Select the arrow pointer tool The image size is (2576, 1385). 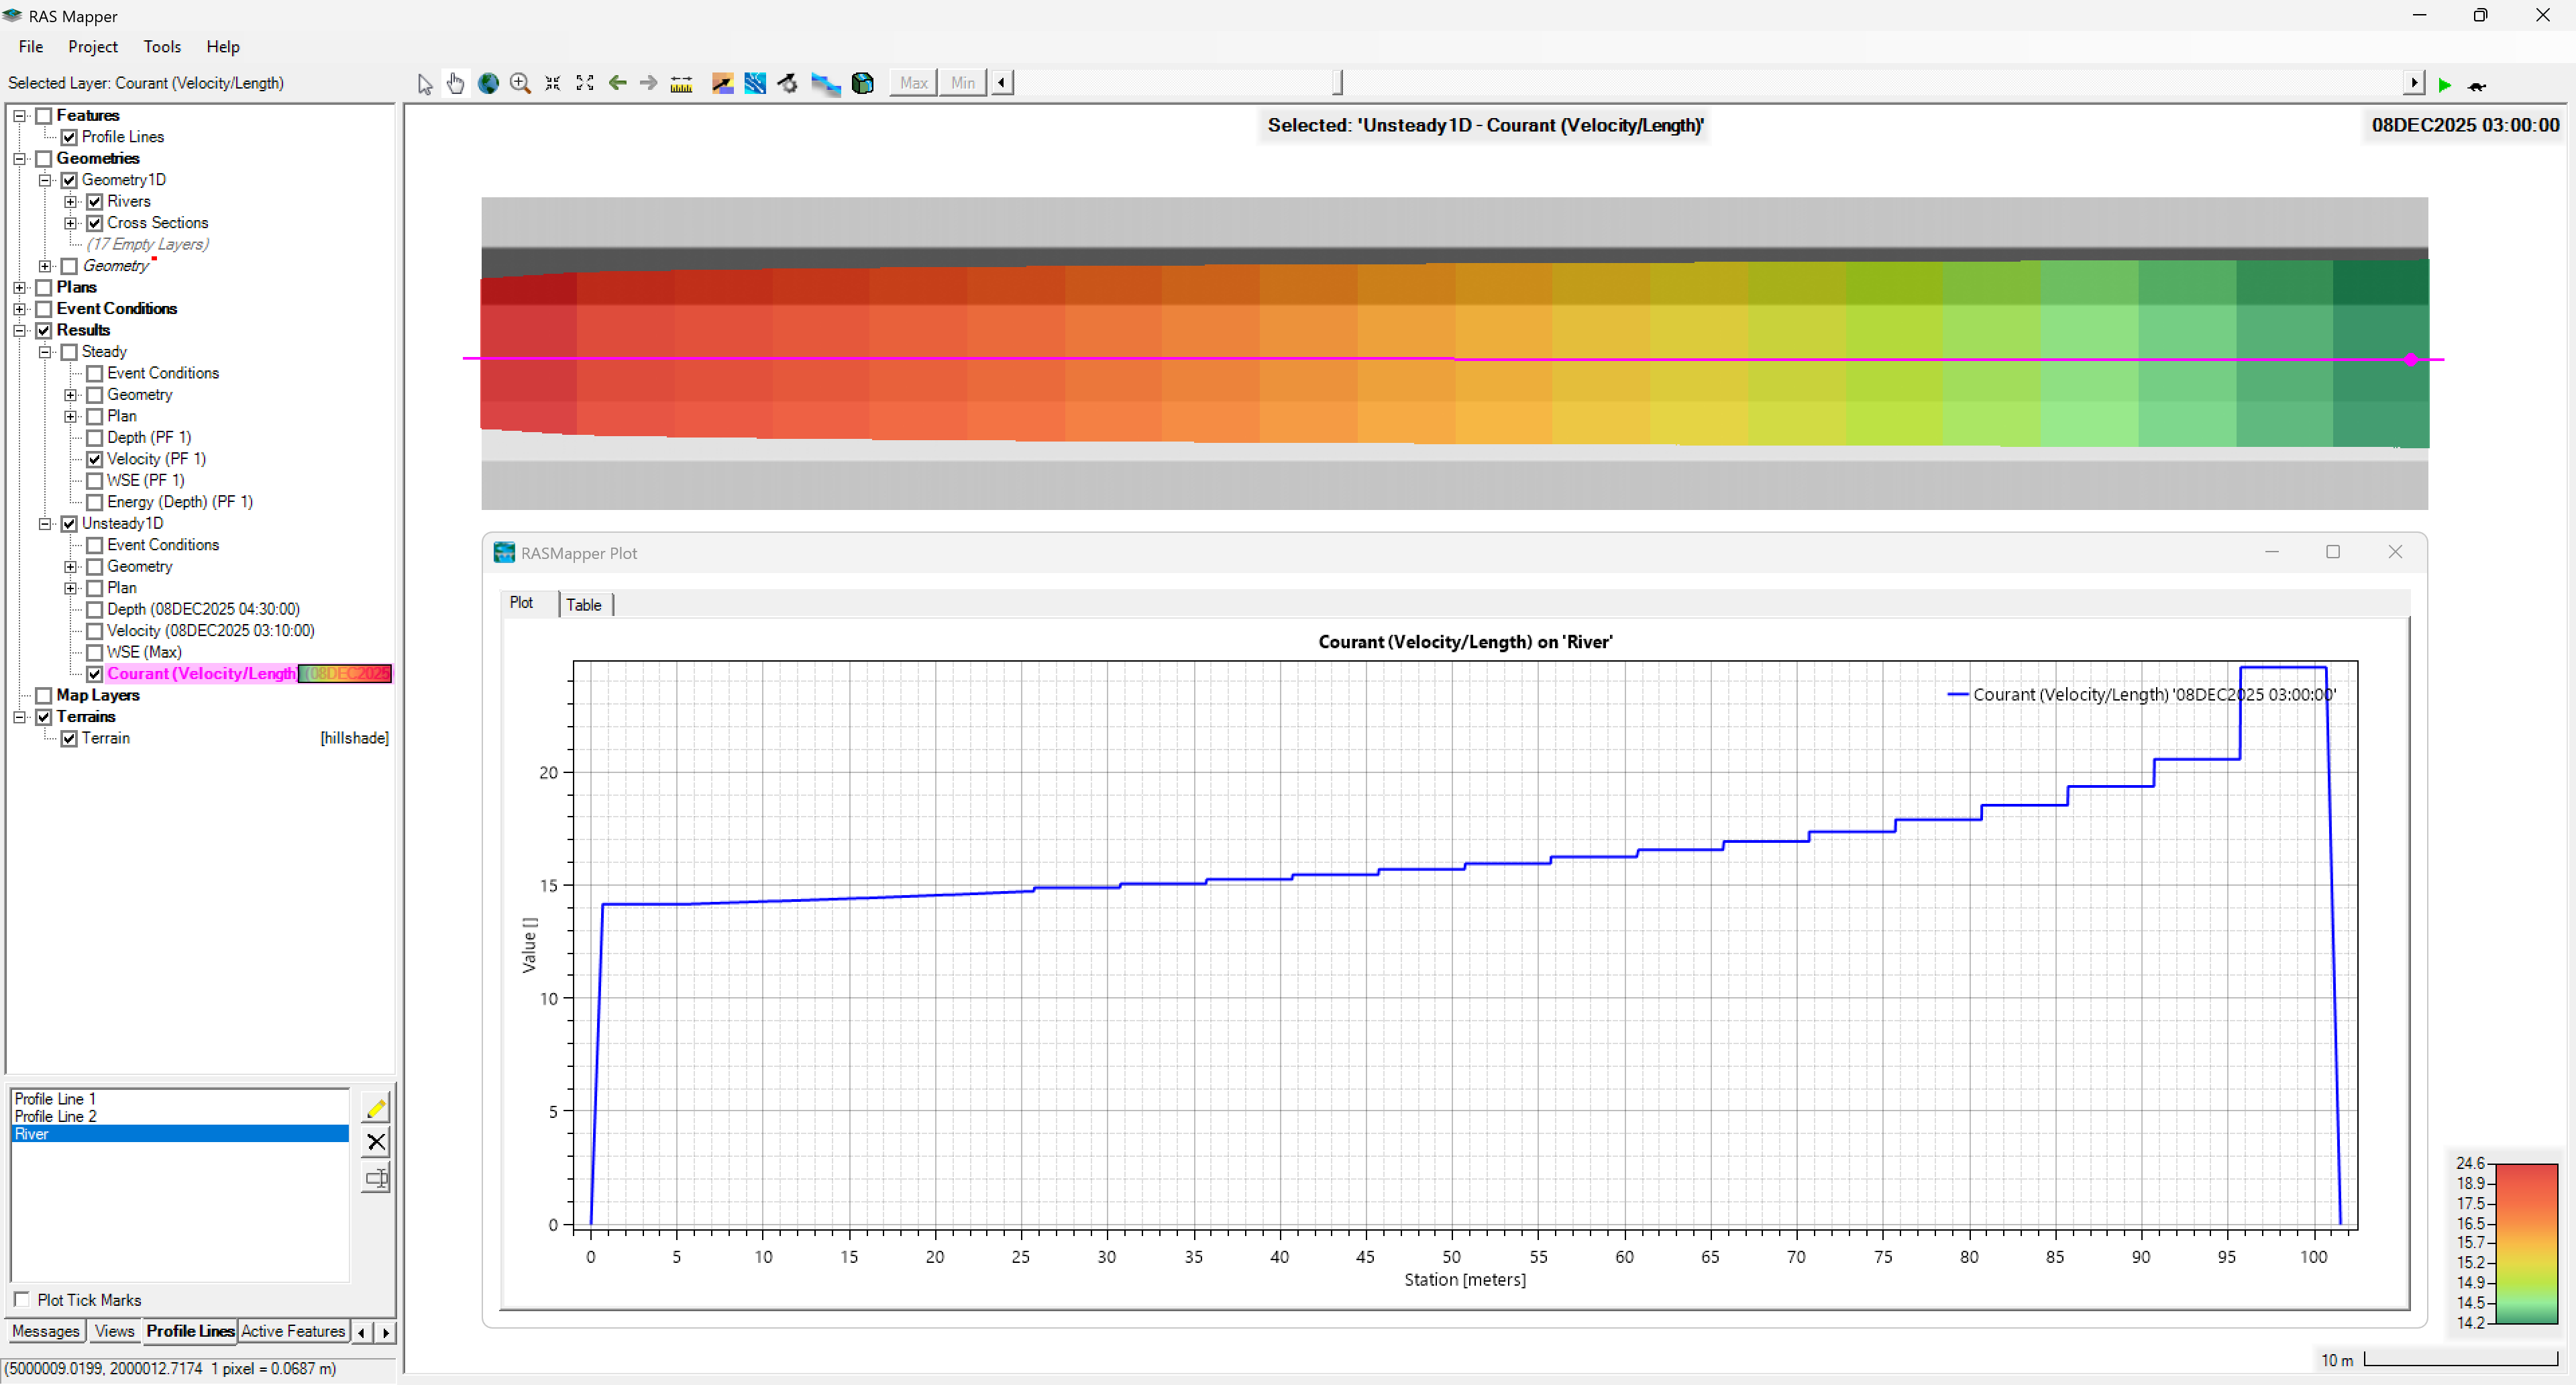[x=425, y=84]
